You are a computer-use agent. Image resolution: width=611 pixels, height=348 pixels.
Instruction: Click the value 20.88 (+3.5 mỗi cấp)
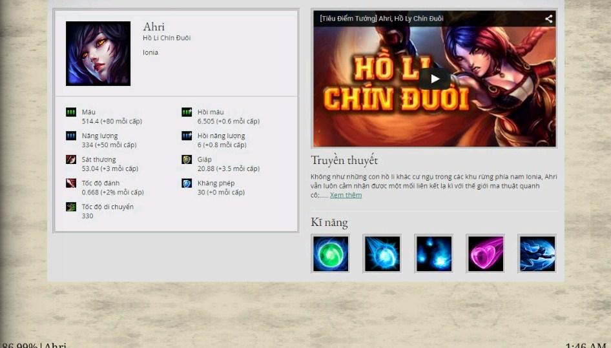tap(229, 169)
